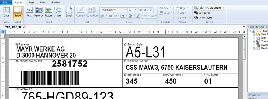Image resolution: width=268 pixels, height=99 pixels.
Task: Insert a Shape element
Action: [x=58, y=13]
